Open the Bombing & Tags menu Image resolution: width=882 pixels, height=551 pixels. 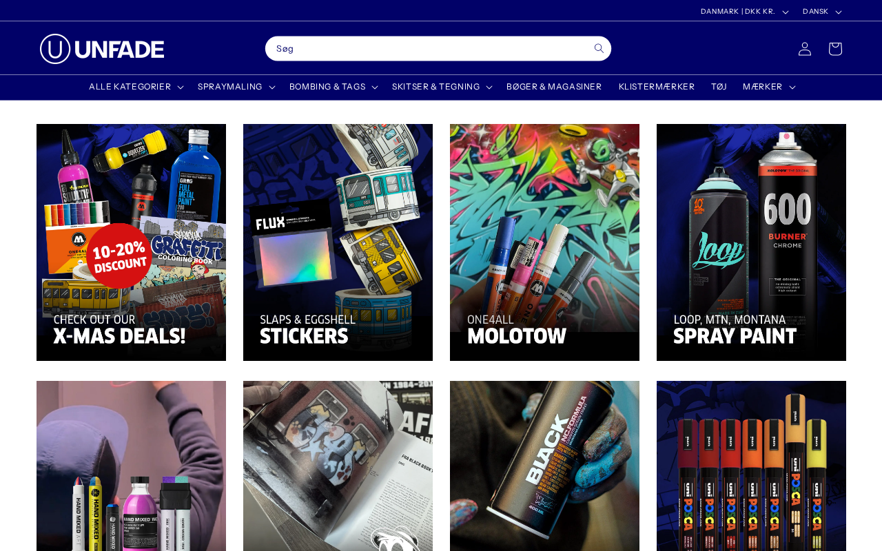pyautogui.click(x=334, y=87)
